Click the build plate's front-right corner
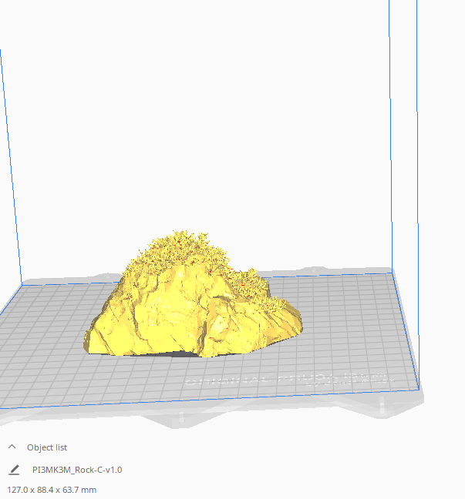The width and height of the screenshot is (465, 499). click(x=419, y=387)
